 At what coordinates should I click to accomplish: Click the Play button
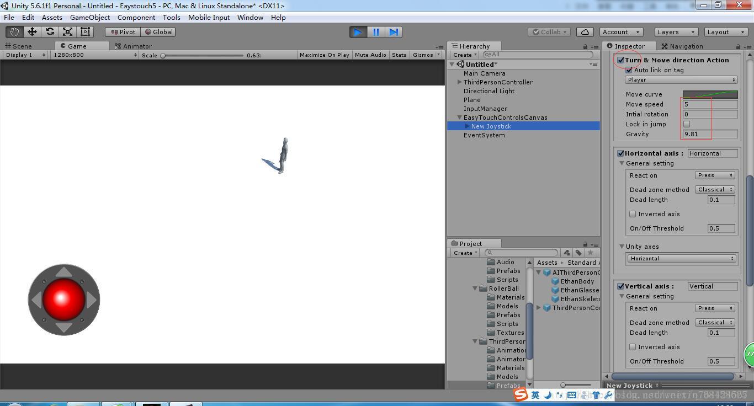coord(358,32)
